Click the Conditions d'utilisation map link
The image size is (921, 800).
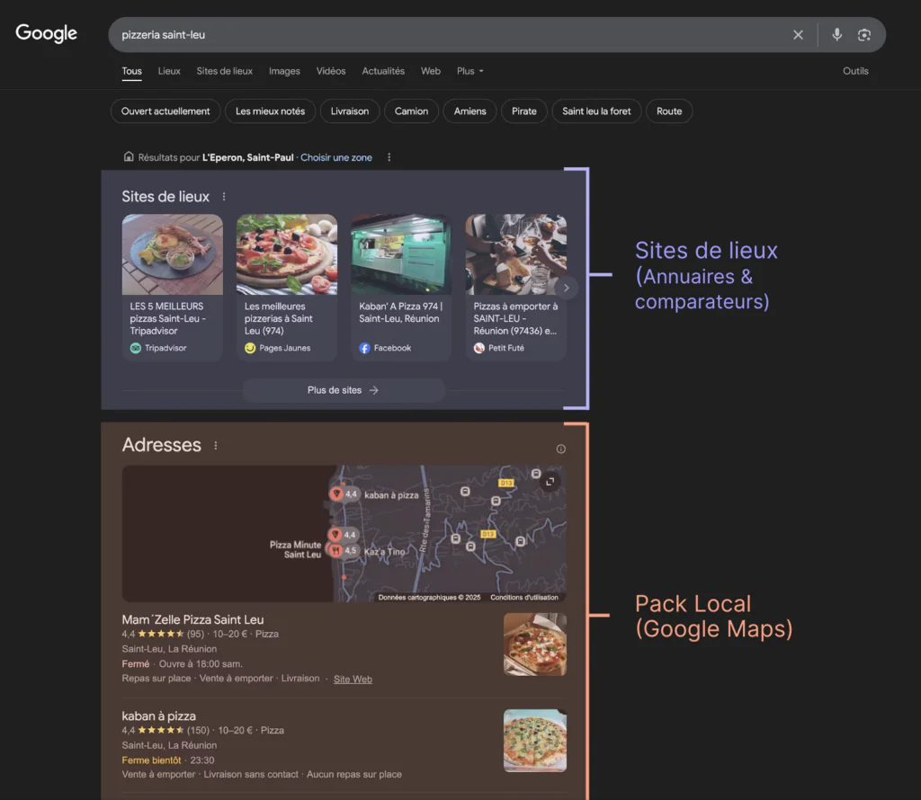click(x=524, y=598)
